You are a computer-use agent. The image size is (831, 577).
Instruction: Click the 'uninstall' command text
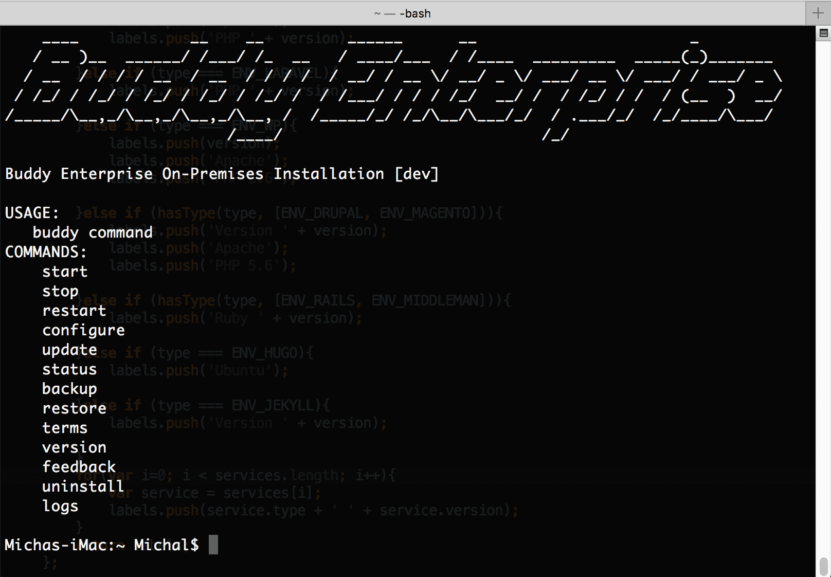pyautogui.click(x=83, y=486)
